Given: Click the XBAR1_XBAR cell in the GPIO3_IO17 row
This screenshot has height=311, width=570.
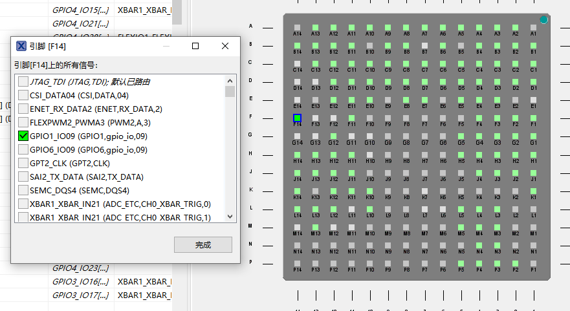Looking at the screenshot, I should (x=143, y=295).
